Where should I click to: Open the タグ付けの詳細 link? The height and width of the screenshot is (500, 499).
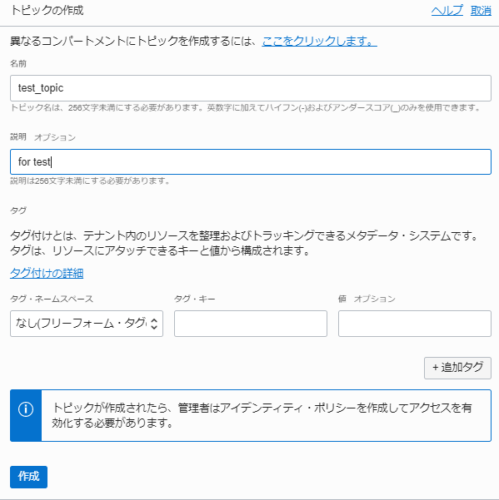pos(47,273)
